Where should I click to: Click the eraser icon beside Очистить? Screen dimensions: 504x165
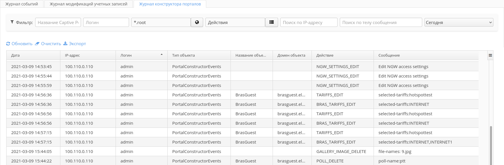tap(37, 44)
